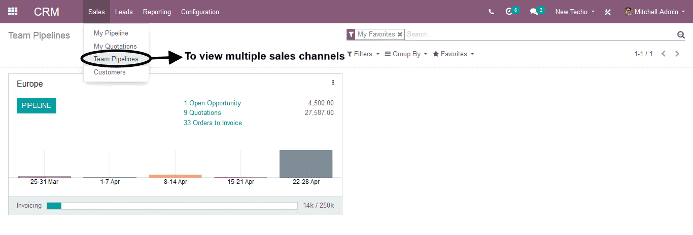
Task: Click the 4,500.00 opportunity amount
Action: (x=321, y=103)
